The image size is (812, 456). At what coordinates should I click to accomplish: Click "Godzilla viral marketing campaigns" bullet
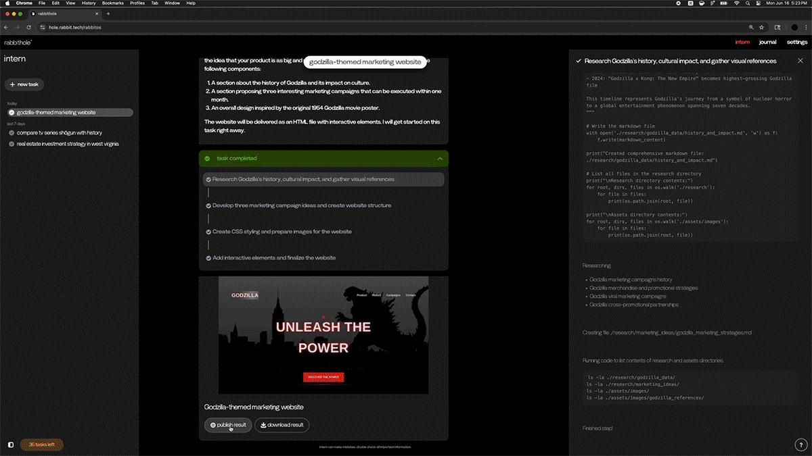[627, 296]
